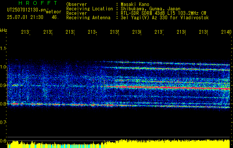Image resolution: width=233 pixels, height=148 pixels.
Task: Click the 'Observer' field label
Action: pos(77,4)
